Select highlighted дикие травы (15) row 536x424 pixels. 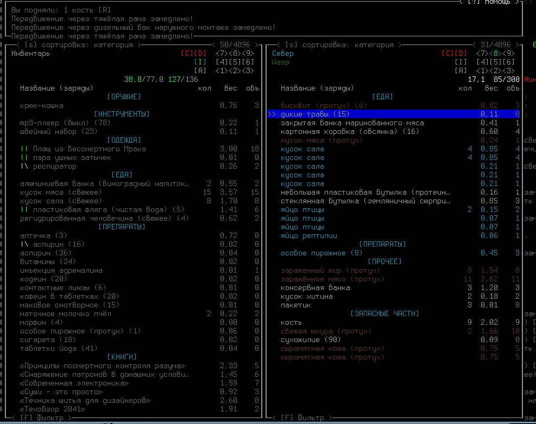point(394,114)
